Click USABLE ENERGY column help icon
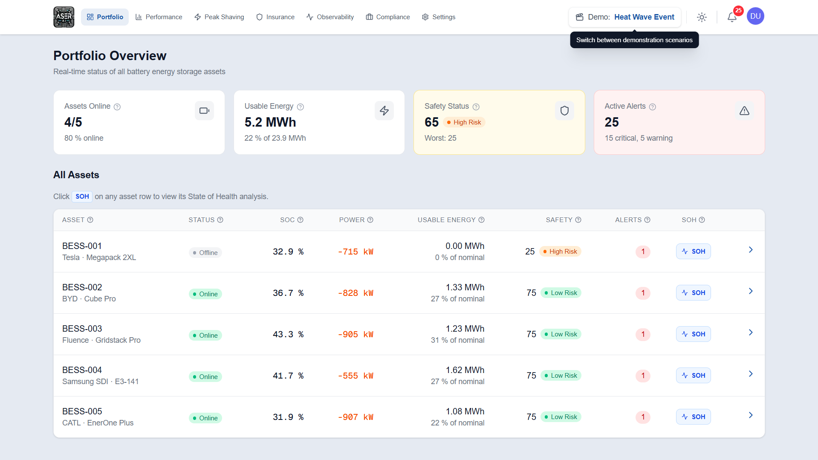 click(482, 220)
